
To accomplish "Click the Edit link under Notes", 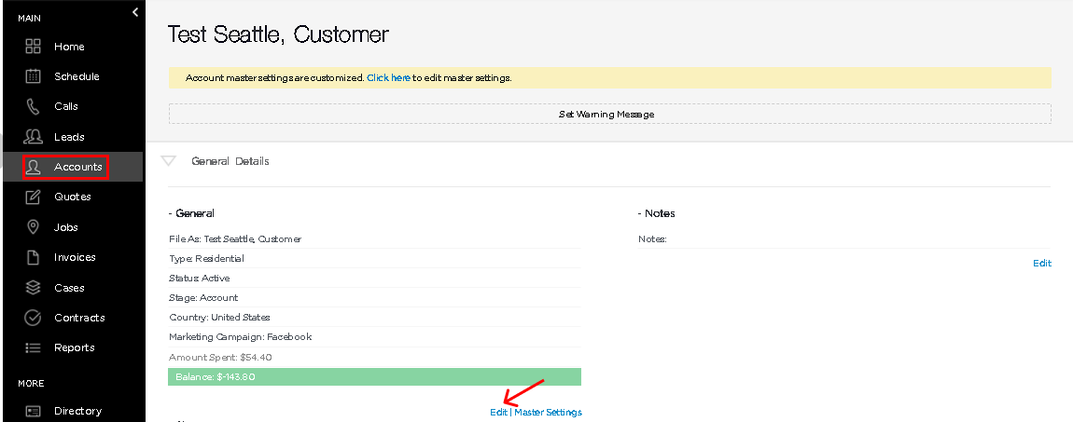I will pyautogui.click(x=1041, y=263).
